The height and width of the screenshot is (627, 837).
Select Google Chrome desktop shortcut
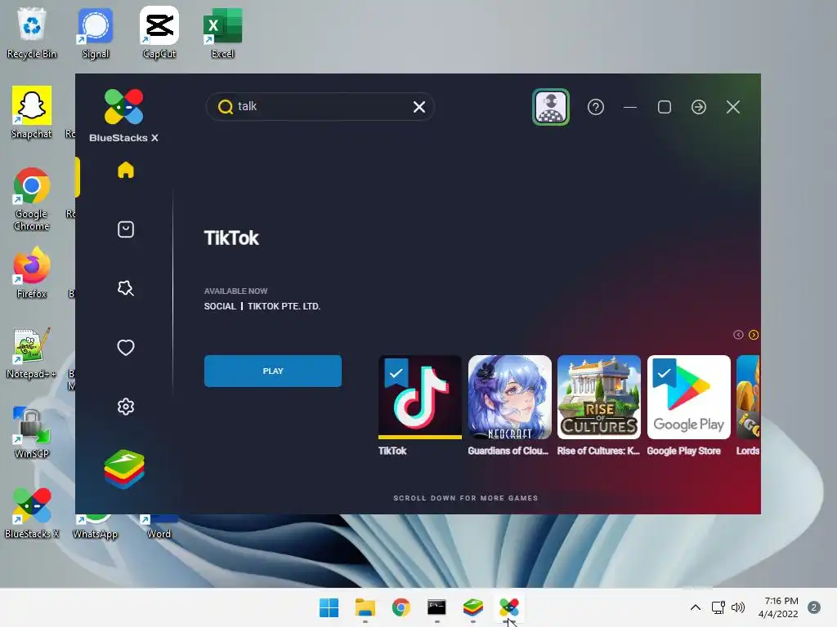(32, 199)
